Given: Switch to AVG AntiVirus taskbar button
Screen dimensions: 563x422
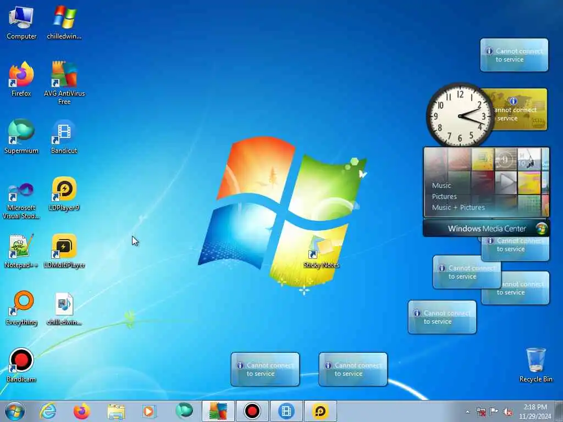Looking at the screenshot, I should tap(218, 411).
